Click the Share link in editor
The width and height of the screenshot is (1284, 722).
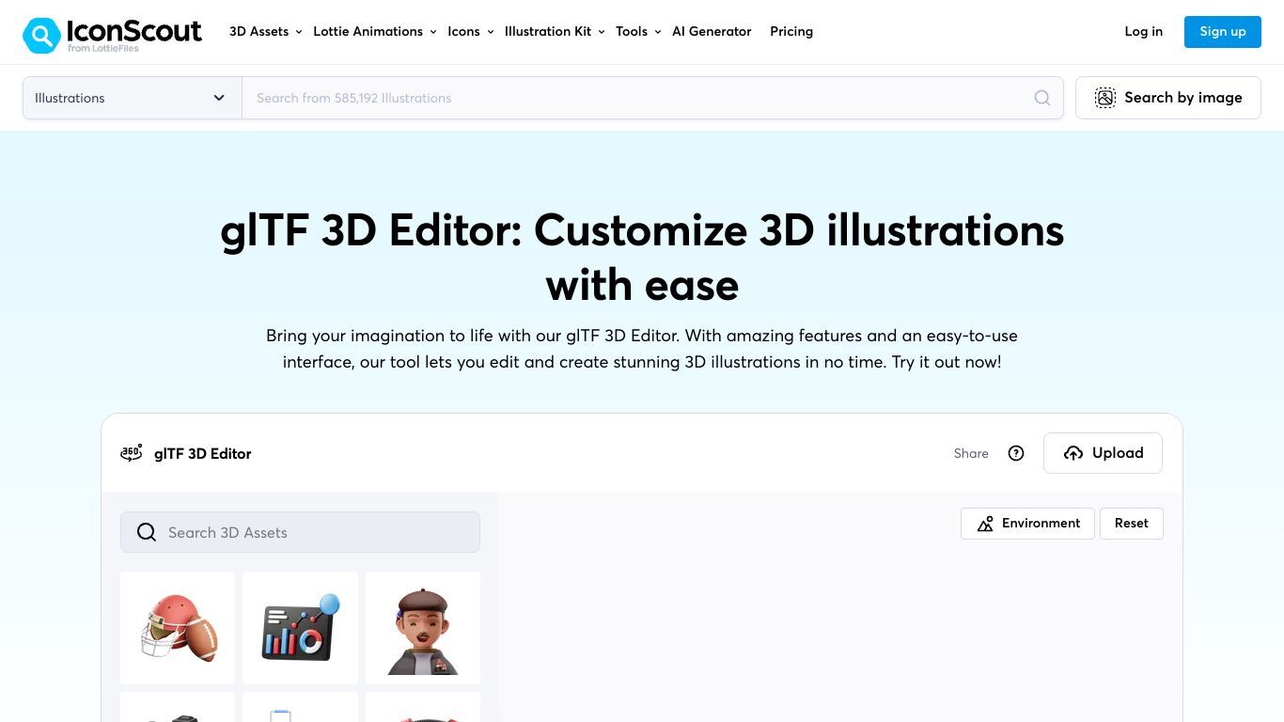(x=971, y=453)
